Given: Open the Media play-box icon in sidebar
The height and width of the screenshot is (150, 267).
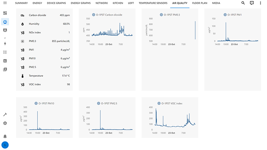Looking at the screenshot, I should coord(5,69).
